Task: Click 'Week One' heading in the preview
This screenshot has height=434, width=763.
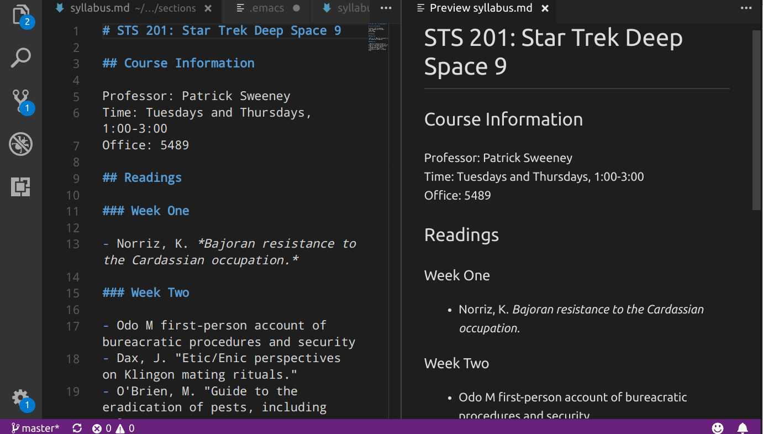Action: [x=457, y=275]
